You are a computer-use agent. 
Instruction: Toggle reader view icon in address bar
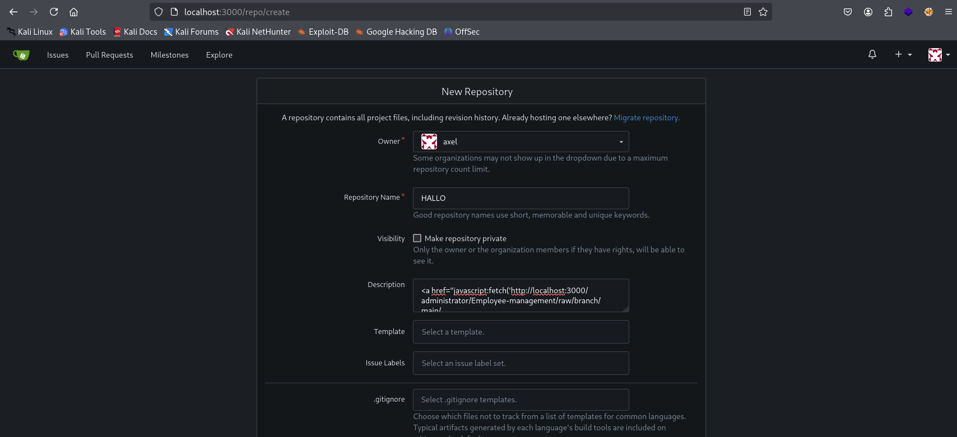pyautogui.click(x=747, y=12)
